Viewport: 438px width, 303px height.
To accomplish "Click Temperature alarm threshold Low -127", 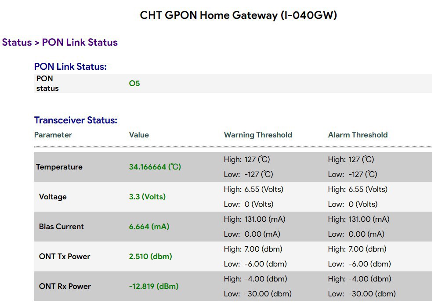I will (353, 174).
